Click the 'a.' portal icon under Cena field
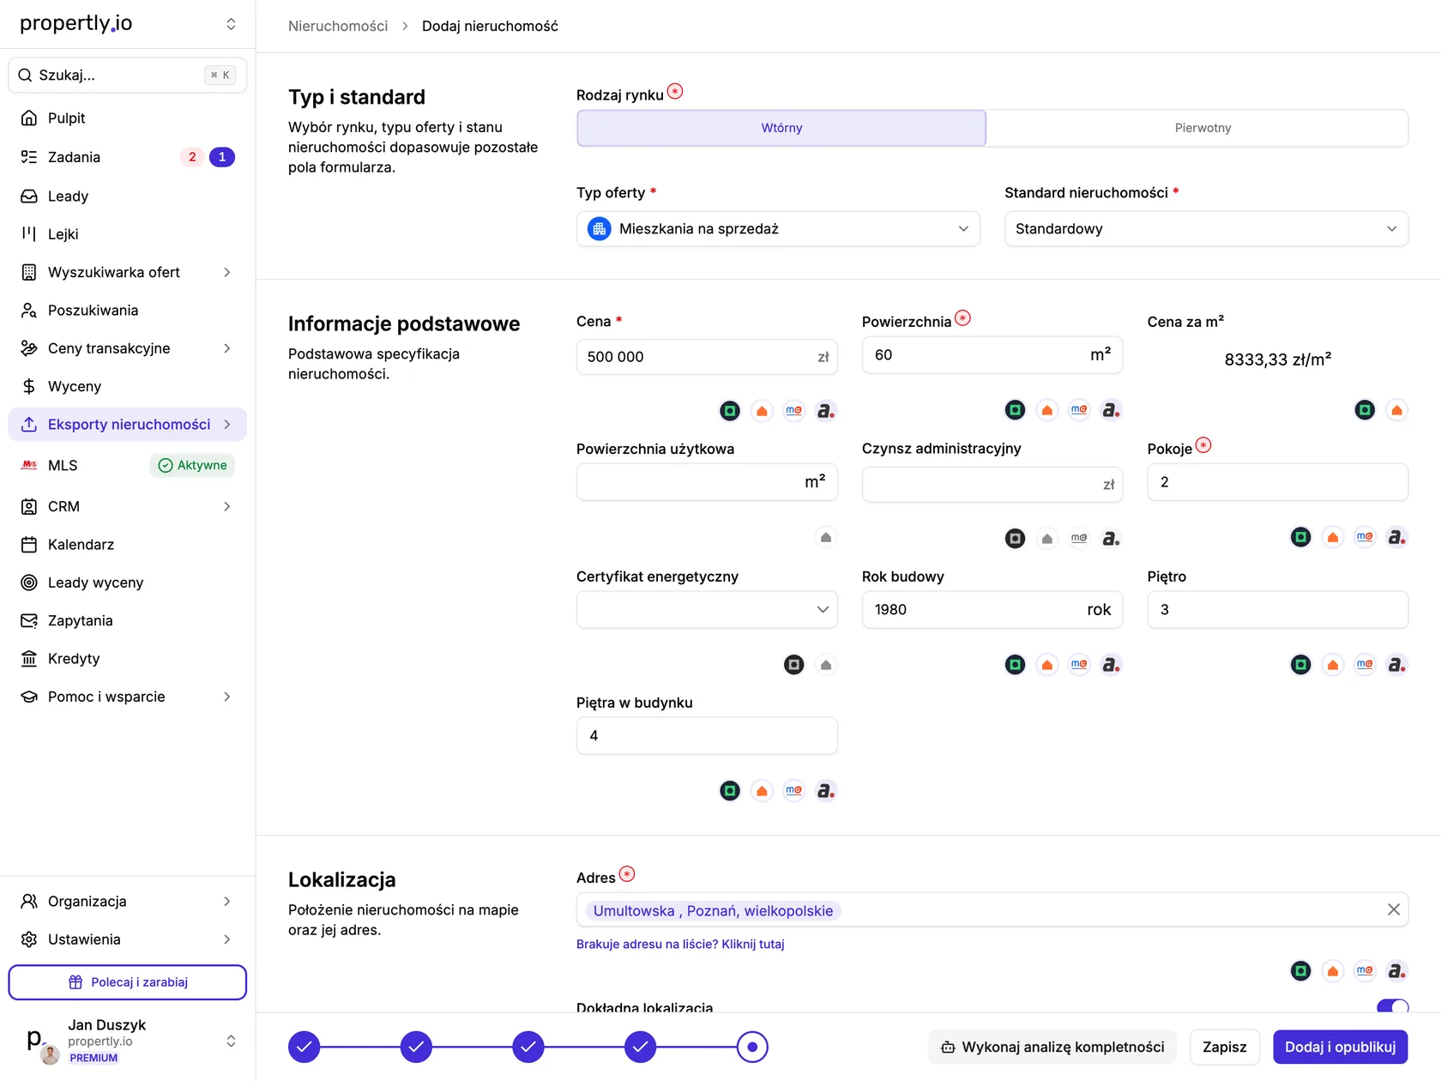This screenshot has width=1441, height=1081. click(x=826, y=411)
